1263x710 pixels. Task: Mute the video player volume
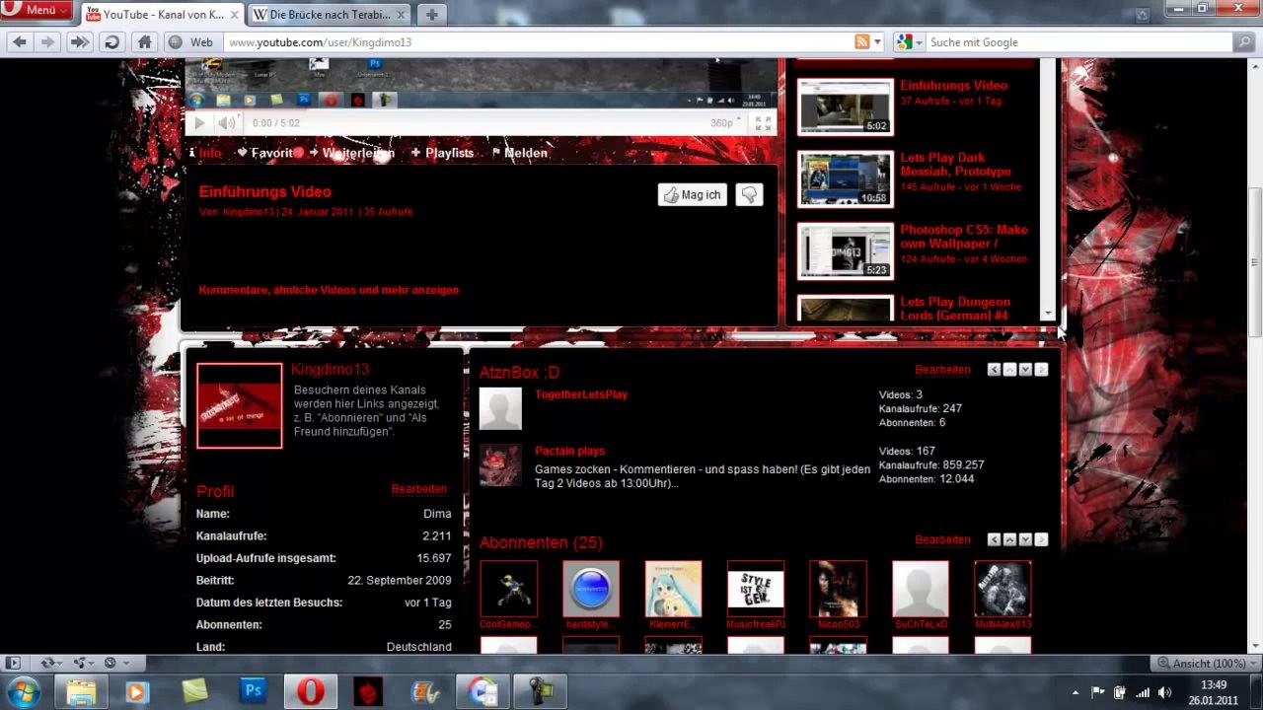coord(226,123)
